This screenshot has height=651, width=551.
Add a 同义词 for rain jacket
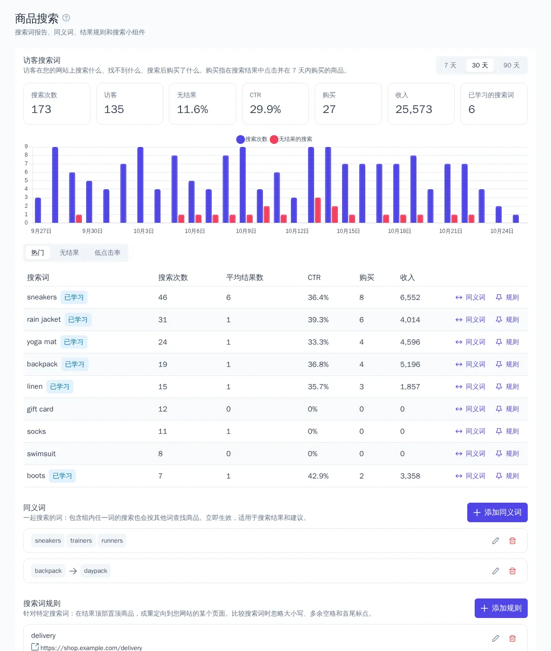470,320
